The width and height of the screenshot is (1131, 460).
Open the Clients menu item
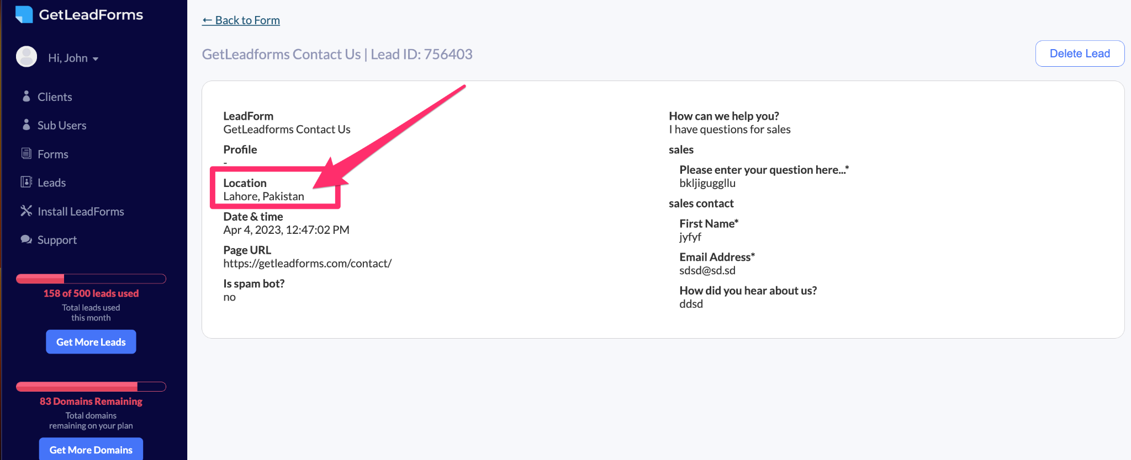[x=55, y=97]
